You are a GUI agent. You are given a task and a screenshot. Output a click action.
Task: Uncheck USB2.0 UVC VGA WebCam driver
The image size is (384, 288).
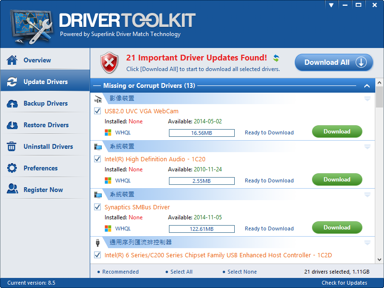tap(97, 111)
